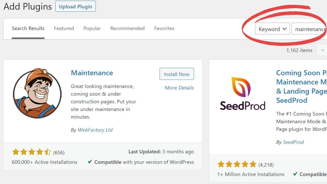This screenshot has width=327, height=184.
Task: Click the previous page double-arrow control
Action: (x=322, y=50)
